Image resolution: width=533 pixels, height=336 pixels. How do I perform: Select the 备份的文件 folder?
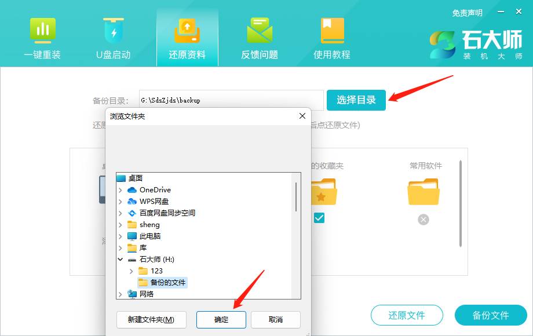coord(162,282)
